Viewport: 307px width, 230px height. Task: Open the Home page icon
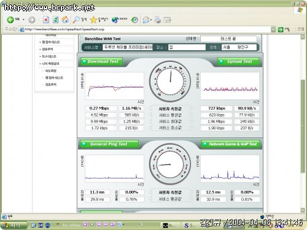point(65,20)
